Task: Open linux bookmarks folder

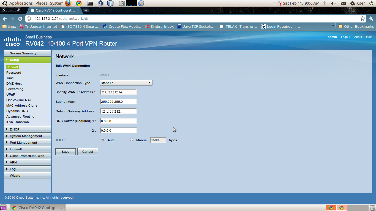Action: tap(9, 26)
